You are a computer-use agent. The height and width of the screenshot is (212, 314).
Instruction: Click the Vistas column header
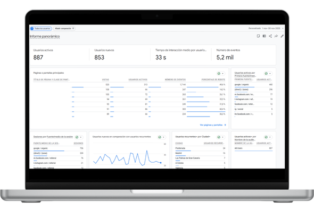click(105, 79)
